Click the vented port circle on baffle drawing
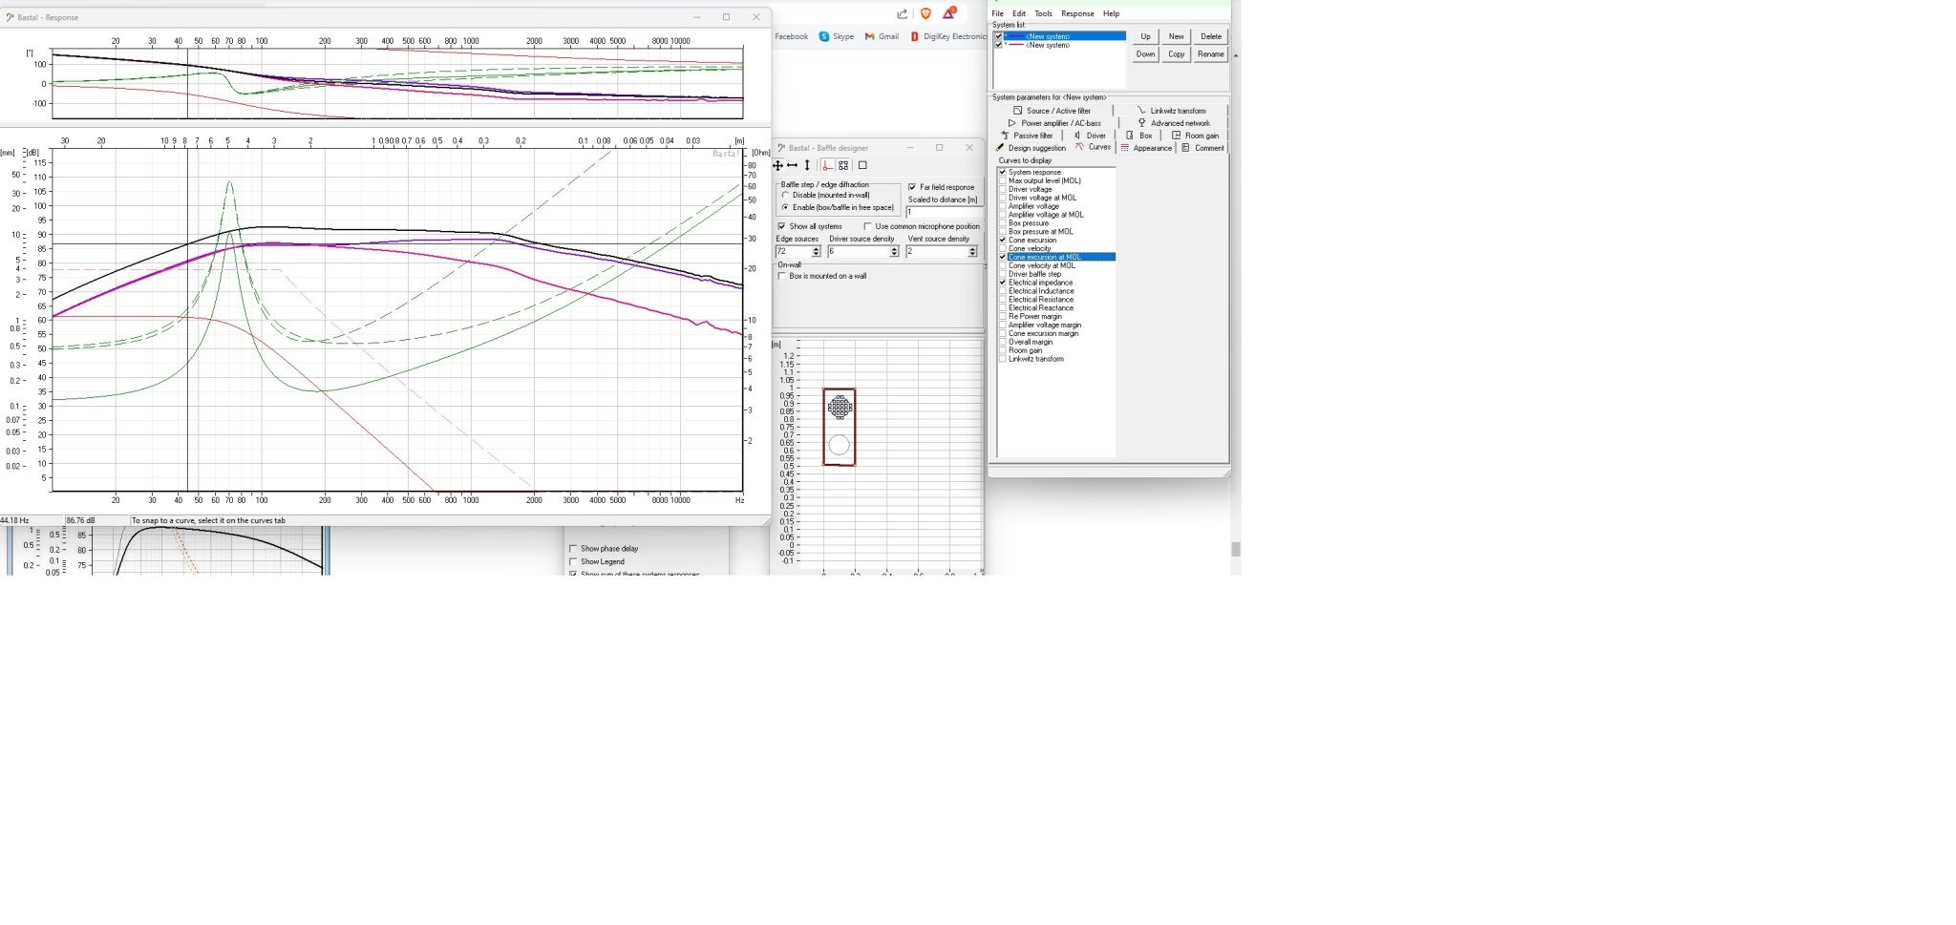Screen dimensions: 1956x925 [x=839, y=444]
